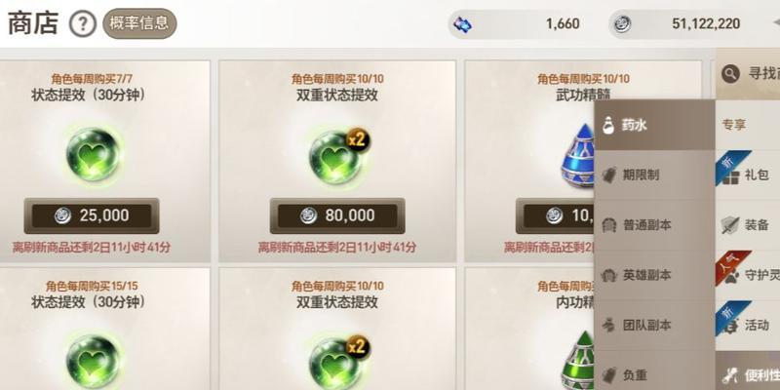Viewport: 780px width, 390px height.
Task: Select the 负重 weight category
Action: [x=654, y=373]
